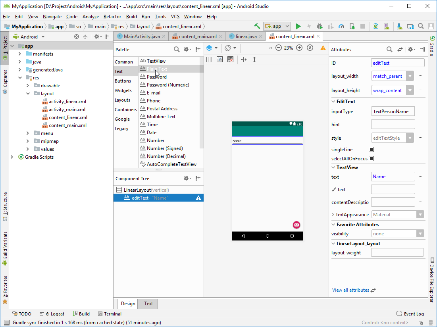The width and height of the screenshot is (437, 327).
Task: Open the VCS menu
Action: [175, 17]
